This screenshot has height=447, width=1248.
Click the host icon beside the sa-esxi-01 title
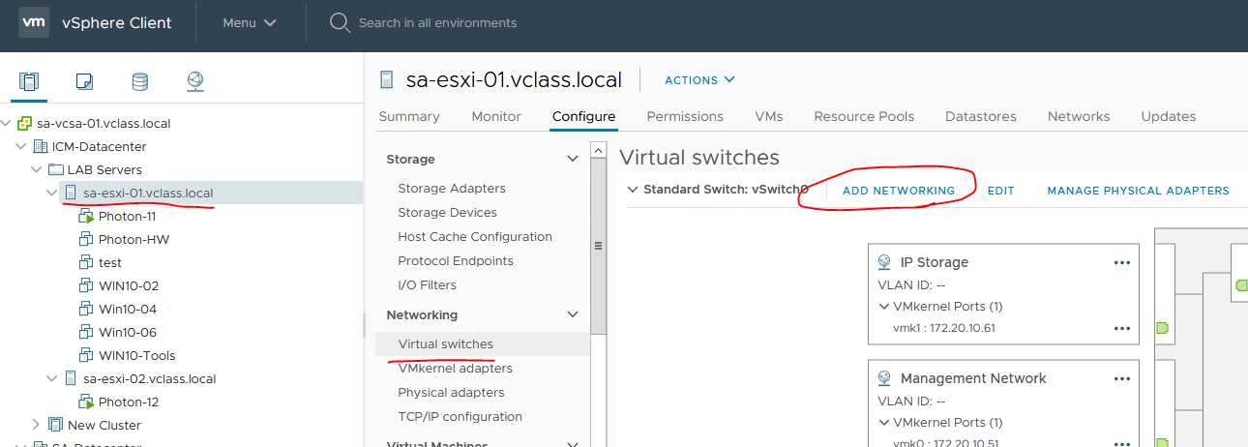(387, 80)
